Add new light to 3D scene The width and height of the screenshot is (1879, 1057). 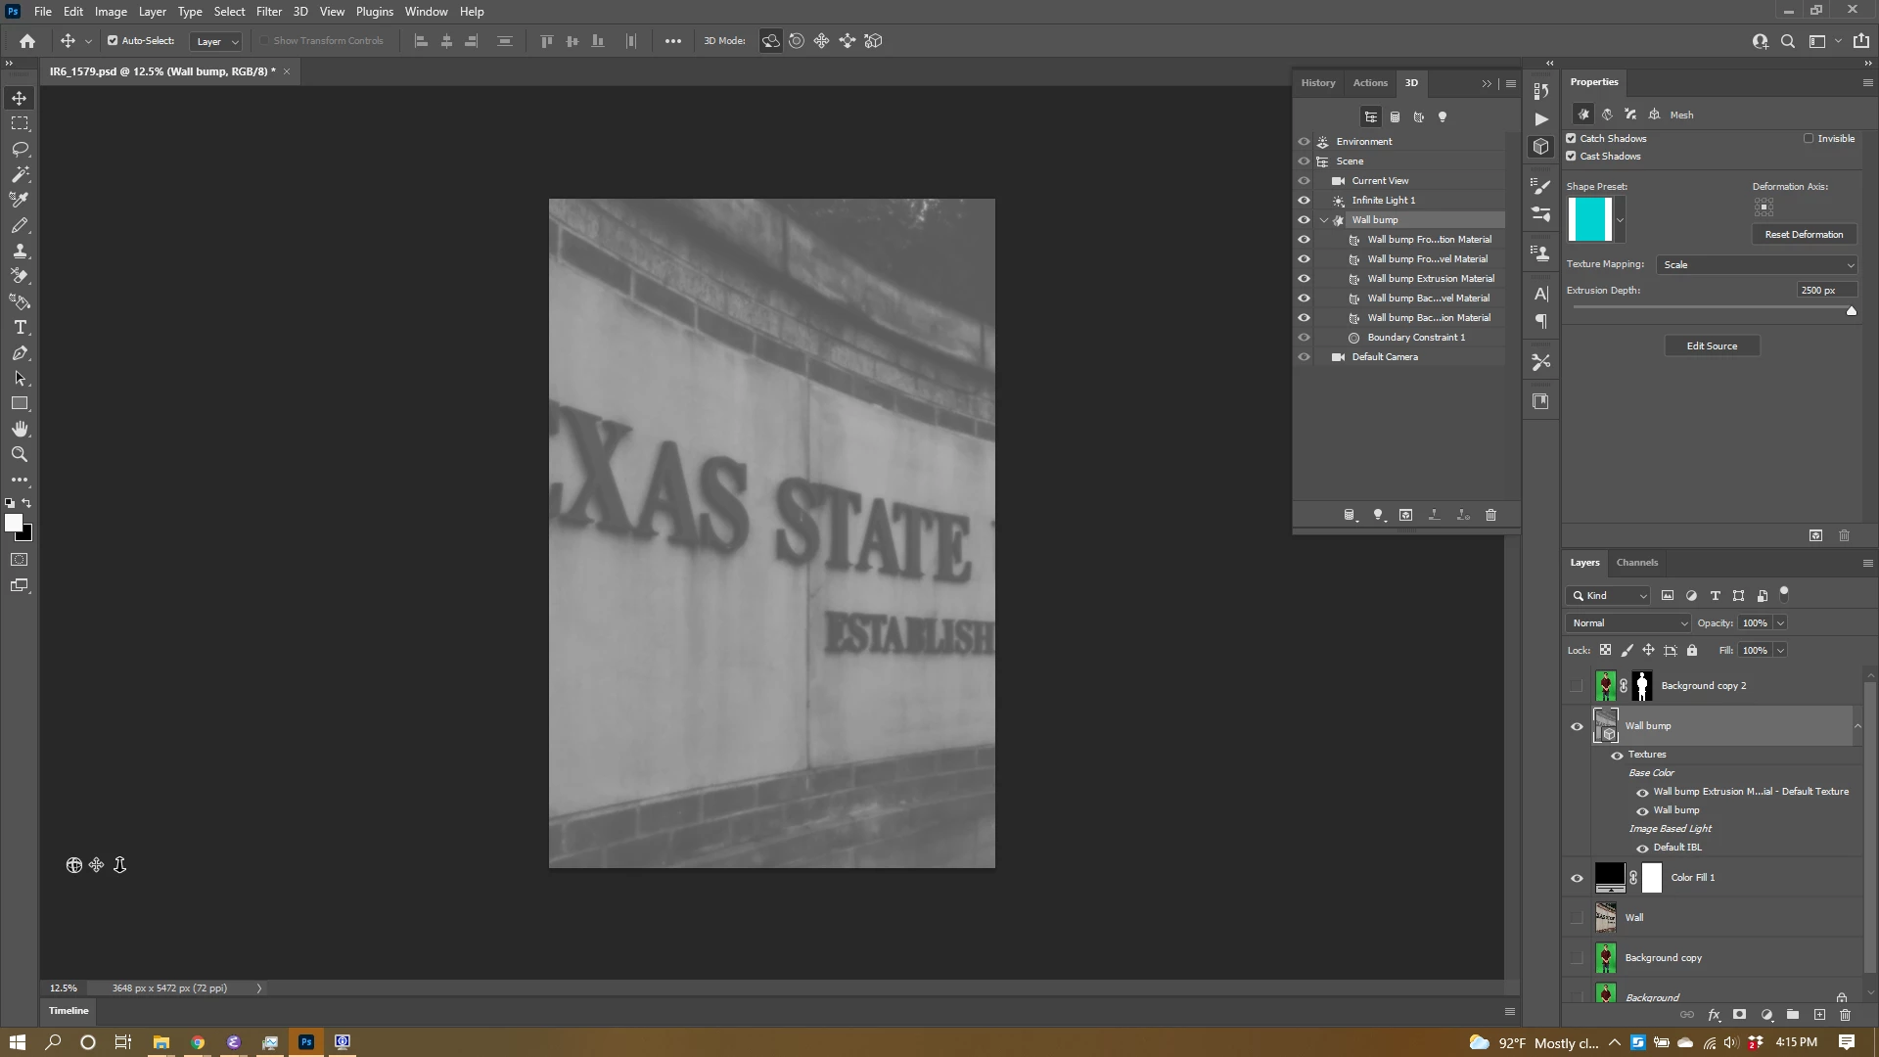pyautogui.click(x=1378, y=515)
